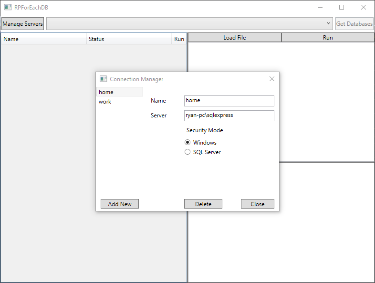
Task: Click the Name input field
Action: click(229, 101)
